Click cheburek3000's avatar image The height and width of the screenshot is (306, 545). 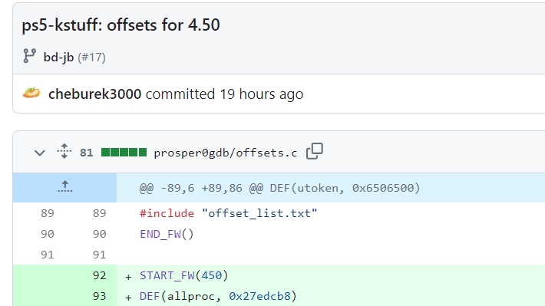click(x=31, y=94)
